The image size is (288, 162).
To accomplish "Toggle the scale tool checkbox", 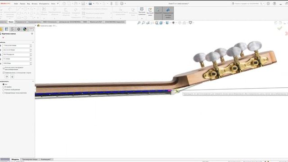I will coord(4,68).
